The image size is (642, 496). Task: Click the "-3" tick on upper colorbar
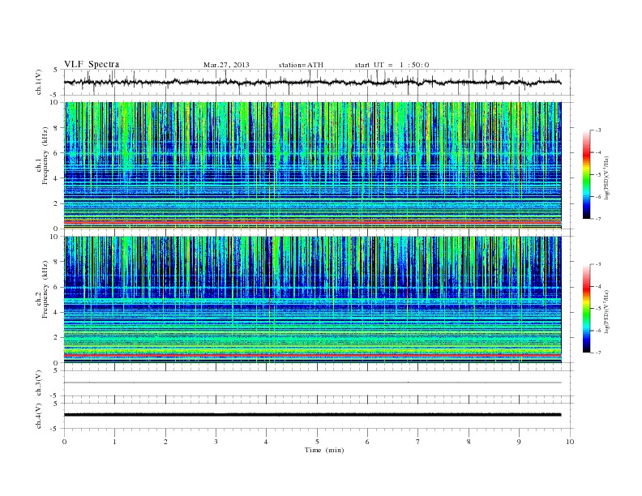[598, 130]
